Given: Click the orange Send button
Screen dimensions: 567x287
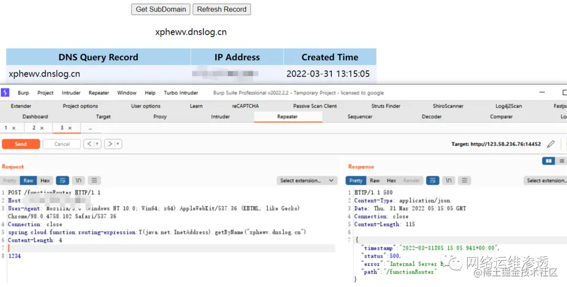Looking at the screenshot, I should (20, 144).
